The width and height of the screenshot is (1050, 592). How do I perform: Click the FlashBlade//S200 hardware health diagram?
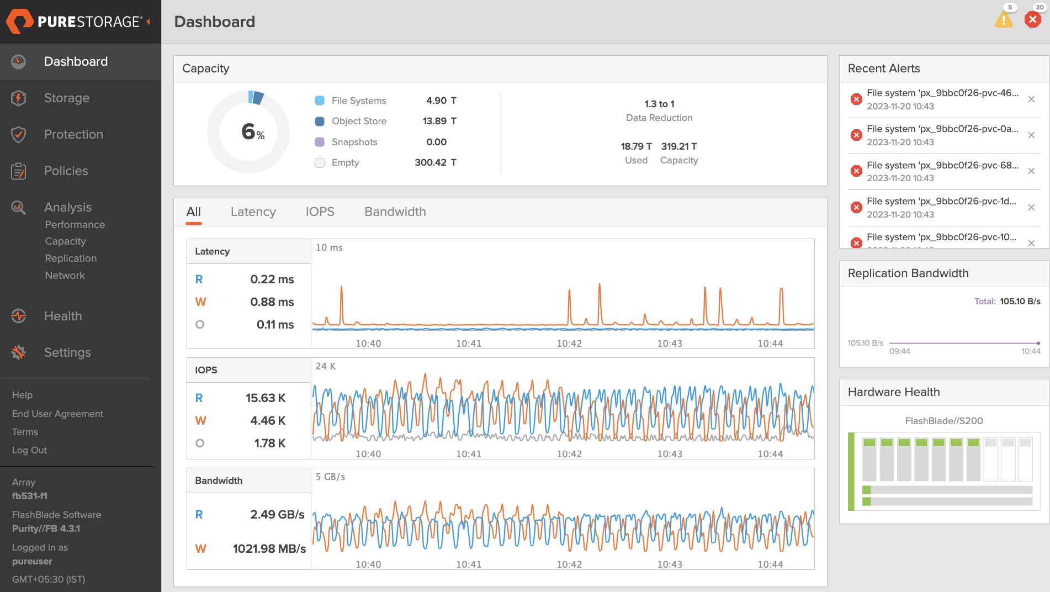pyautogui.click(x=943, y=471)
